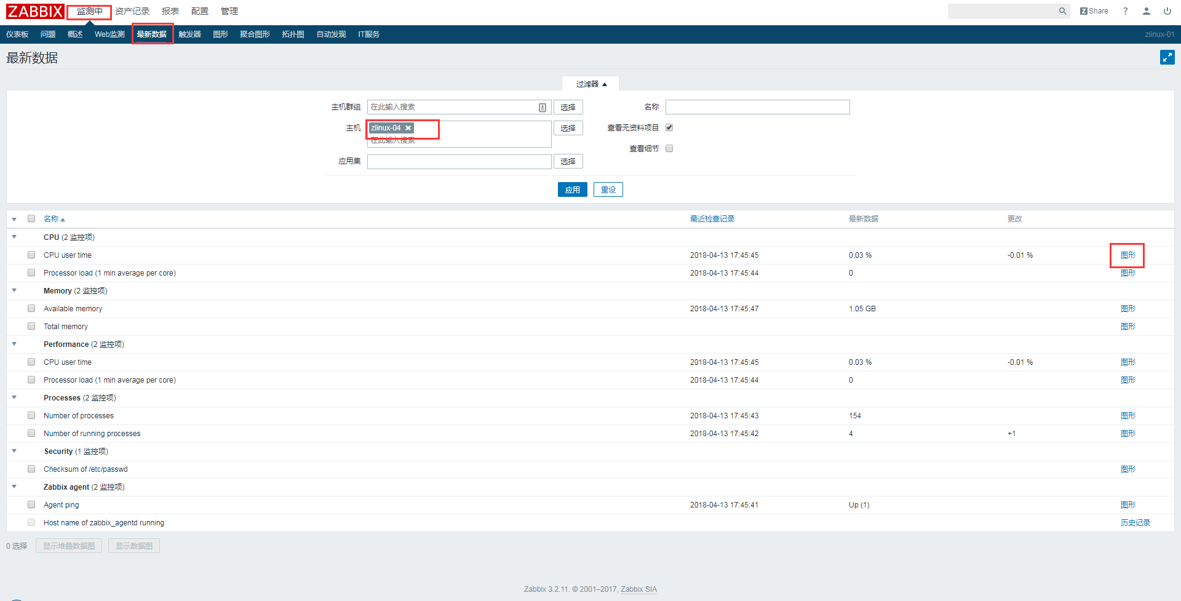
Task: Click 选择 button for host group
Action: (568, 107)
